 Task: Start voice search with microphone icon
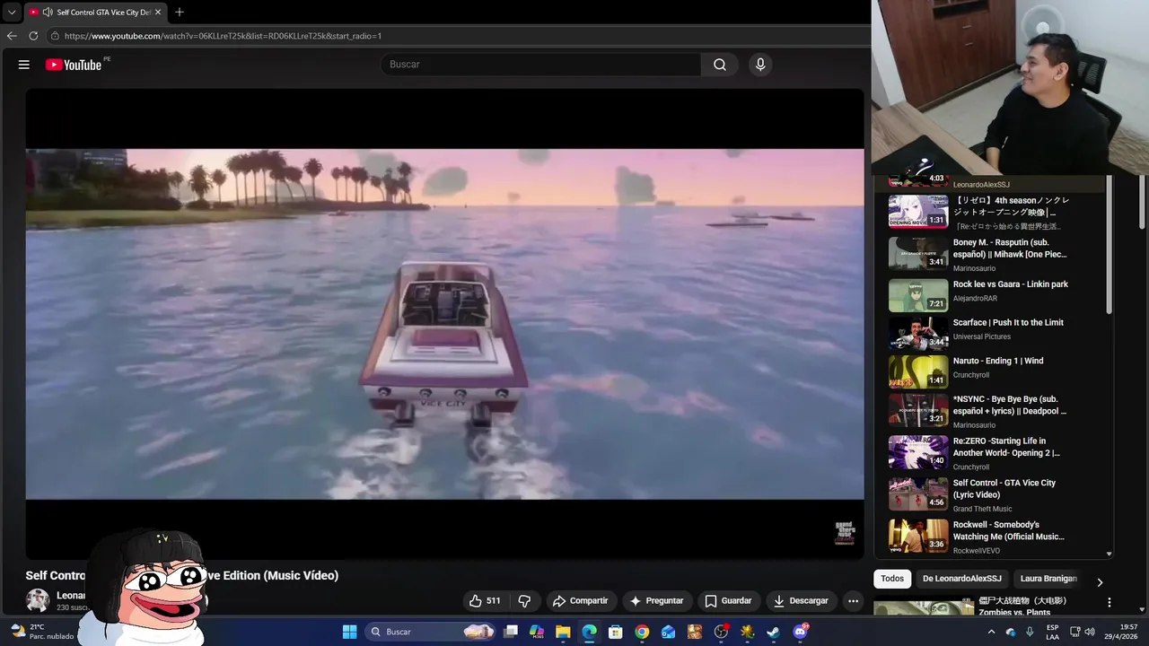(x=760, y=65)
